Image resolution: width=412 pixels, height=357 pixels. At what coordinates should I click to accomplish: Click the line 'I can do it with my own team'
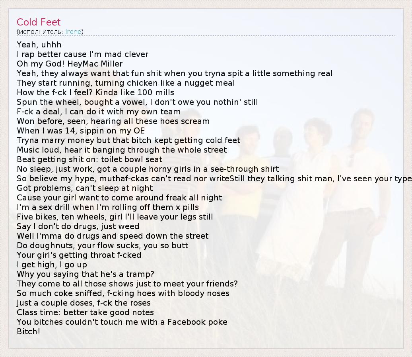[x=99, y=112]
